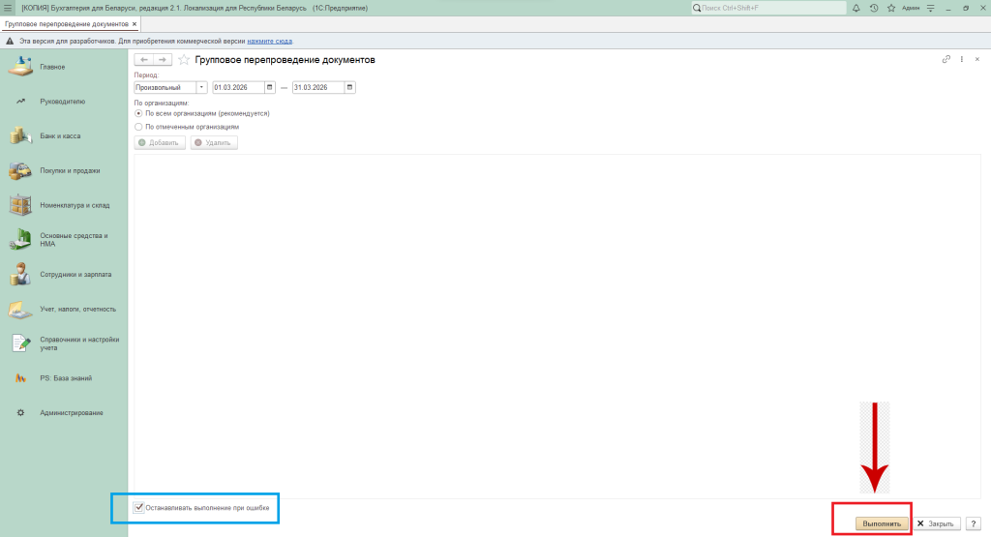Viewport: 991px width, 537px height.
Task: Select По отмеченным организациям radio button
Action: [x=139, y=126]
